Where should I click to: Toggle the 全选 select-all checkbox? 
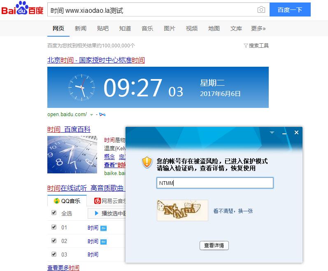[x=54, y=213]
